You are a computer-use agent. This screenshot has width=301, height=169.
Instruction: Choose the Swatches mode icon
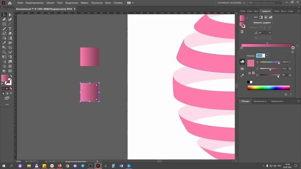click(242, 69)
